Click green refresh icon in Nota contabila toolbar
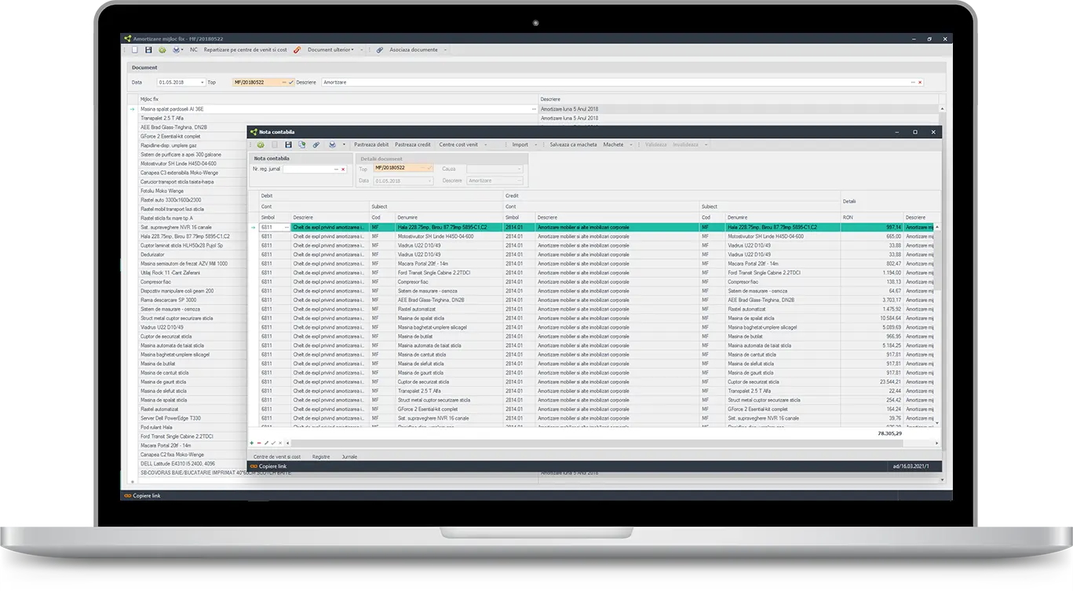Viewport: 1073px width, 591px height. click(261, 144)
